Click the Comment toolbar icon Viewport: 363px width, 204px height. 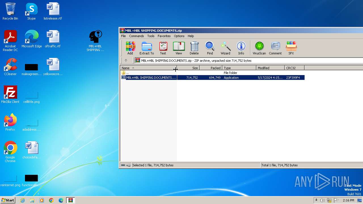pos(275,48)
